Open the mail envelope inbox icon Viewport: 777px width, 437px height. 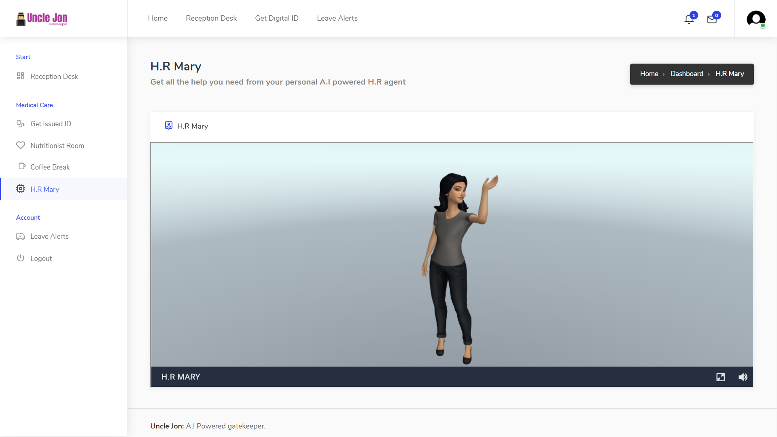[x=712, y=19]
